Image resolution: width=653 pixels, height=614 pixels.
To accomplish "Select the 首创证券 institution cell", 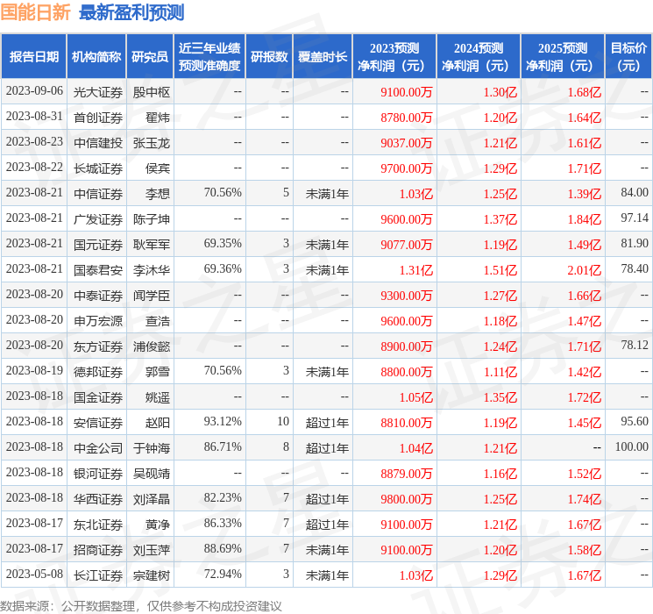I will [98, 118].
